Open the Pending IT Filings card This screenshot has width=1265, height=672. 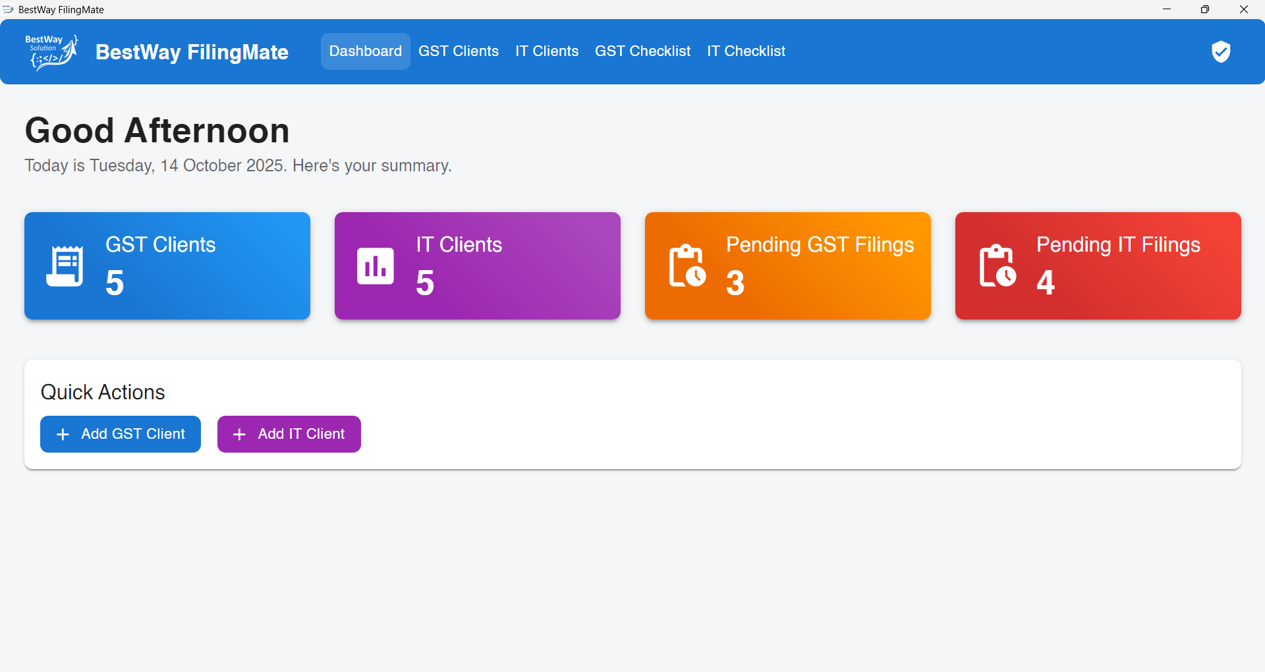point(1098,266)
